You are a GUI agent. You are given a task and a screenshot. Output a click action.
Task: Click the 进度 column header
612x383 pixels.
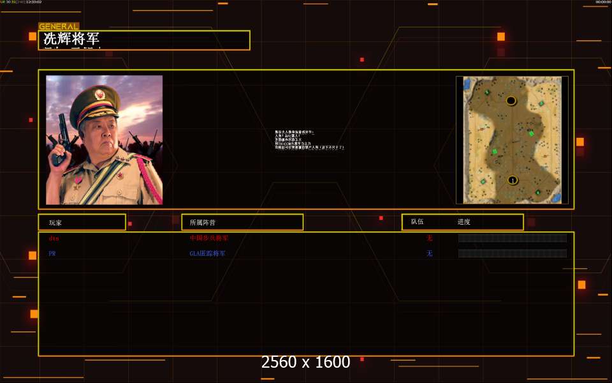coord(463,222)
